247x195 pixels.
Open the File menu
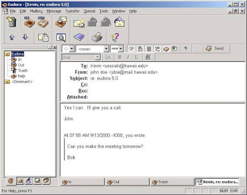(x=13, y=11)
